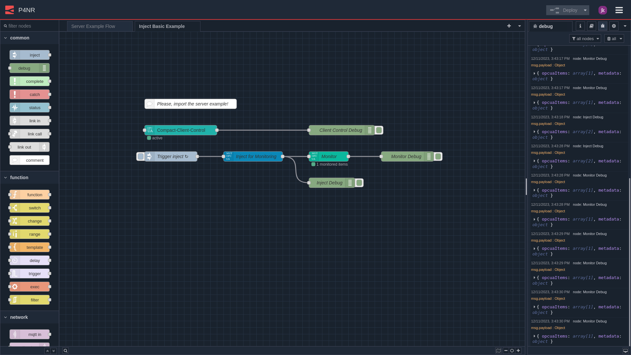Screen dimensions: 631x355
Task: Disable output of the Monitor Debug node
Action: click(438, 156)
